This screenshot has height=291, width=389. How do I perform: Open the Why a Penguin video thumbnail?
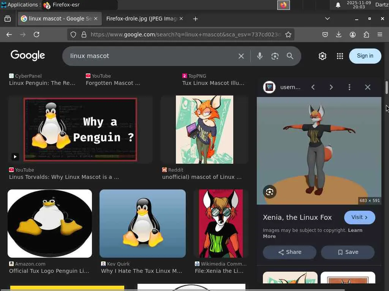point(80,130)
